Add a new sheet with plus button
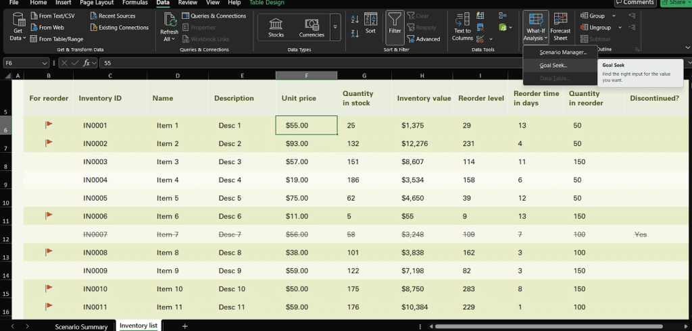The width and height of the screenshot is (692, 331). click(x=185, y=326)
